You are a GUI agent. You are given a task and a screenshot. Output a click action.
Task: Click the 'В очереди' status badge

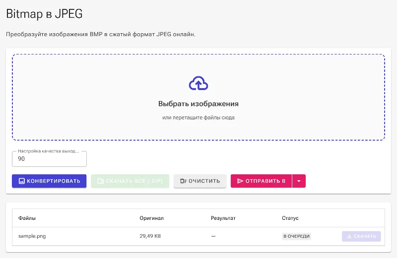[296, 236]
